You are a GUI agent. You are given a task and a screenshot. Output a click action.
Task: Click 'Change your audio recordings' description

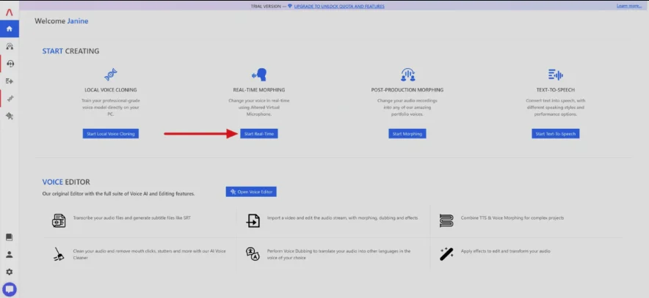pyautogui.click(x=407, y=108)
